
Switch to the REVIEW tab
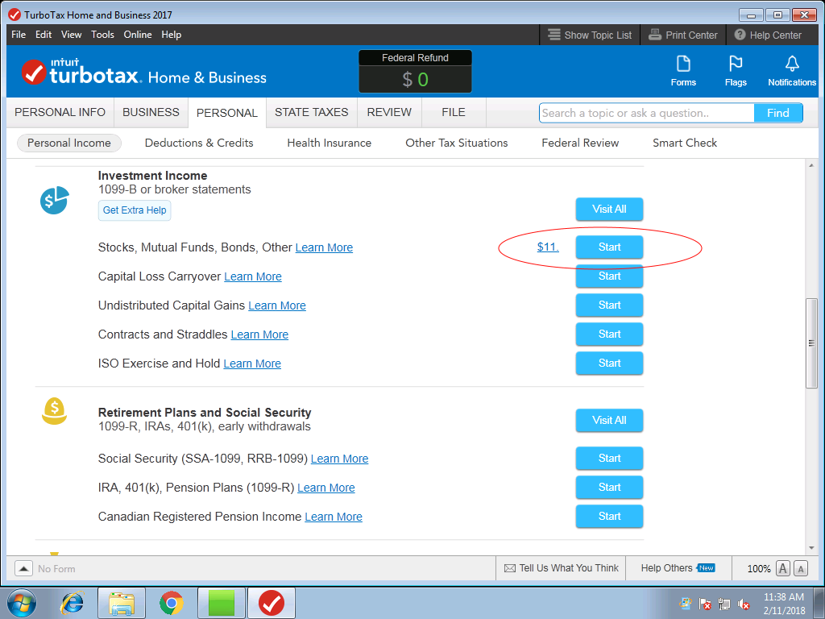pos(389,113)
